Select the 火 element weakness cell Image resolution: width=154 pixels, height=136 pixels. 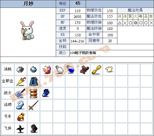[x=135, y=16]
